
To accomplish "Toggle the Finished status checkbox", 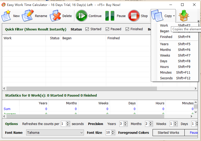I will [x=127, y=29].
